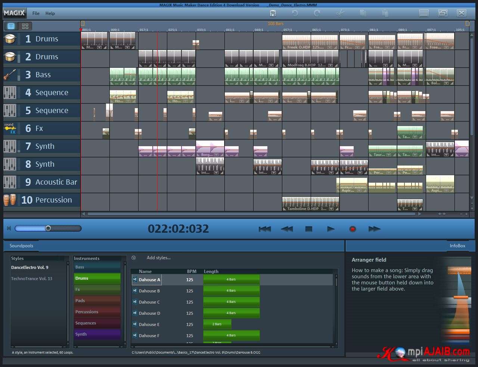The height and width of the screenshot is (367, 478).
Task: Start playback with Play button
Action: coord(331,229)
